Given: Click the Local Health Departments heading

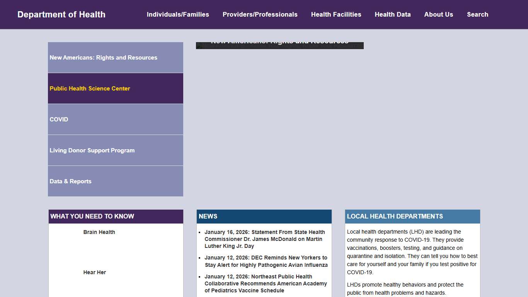Looking at the screenshot, I should [x=395, y=217].
